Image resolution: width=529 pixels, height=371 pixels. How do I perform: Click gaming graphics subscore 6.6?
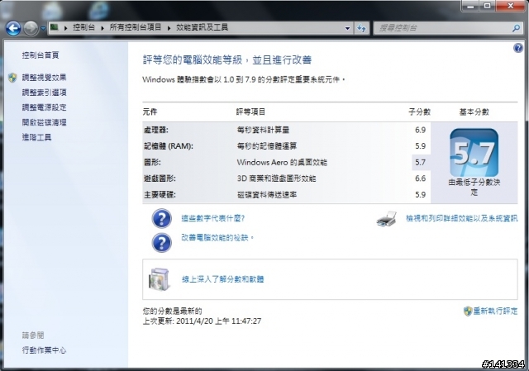(421, 178)
